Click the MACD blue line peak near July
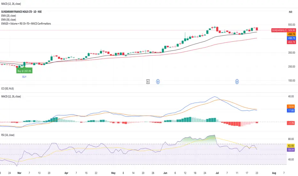 tap(215, 97)
